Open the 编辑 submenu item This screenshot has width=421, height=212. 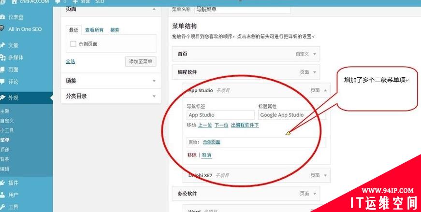tap(5, 169)
